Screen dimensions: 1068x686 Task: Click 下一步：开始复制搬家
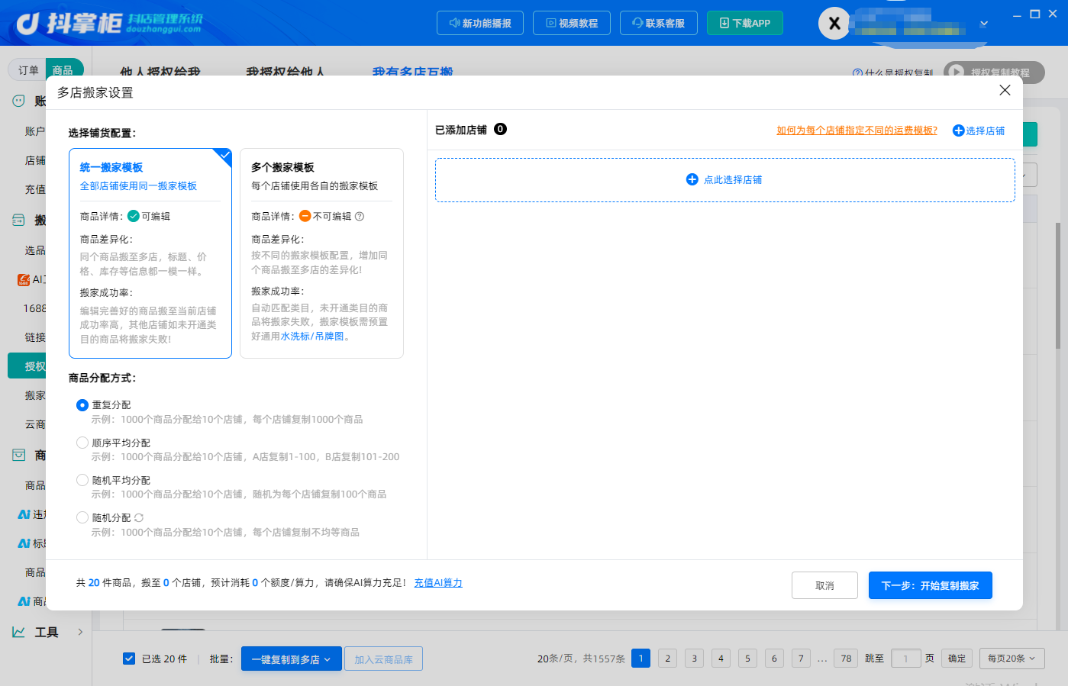[x=931, y=585]
